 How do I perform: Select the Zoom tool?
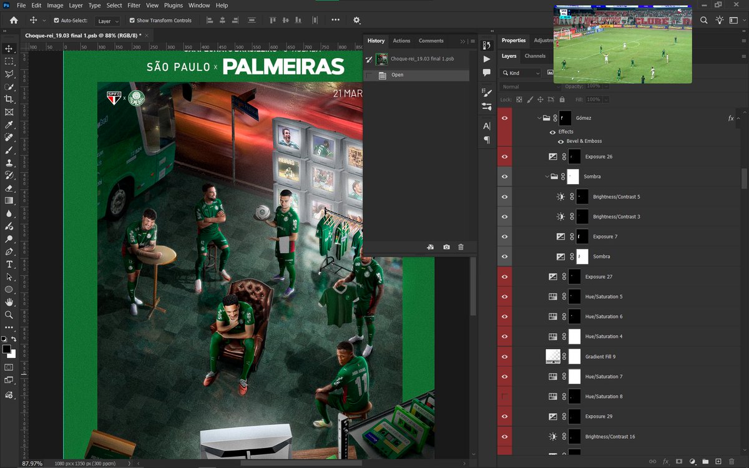pos(9,315)
